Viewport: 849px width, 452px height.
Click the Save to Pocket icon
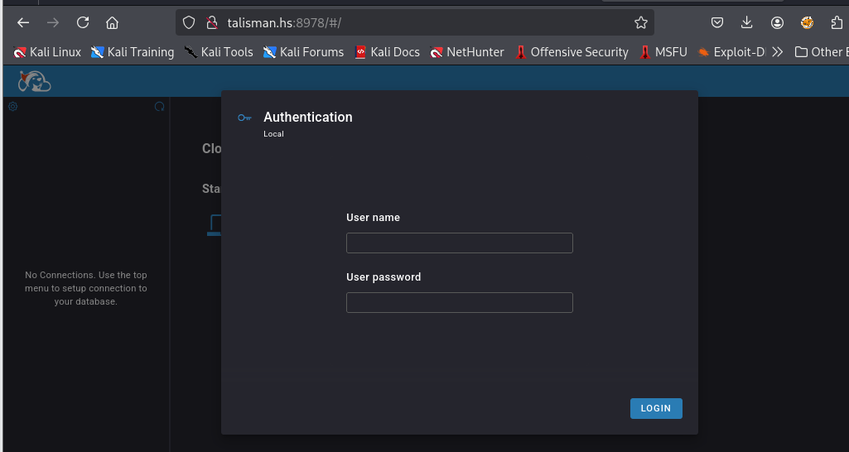click(717, 22)
